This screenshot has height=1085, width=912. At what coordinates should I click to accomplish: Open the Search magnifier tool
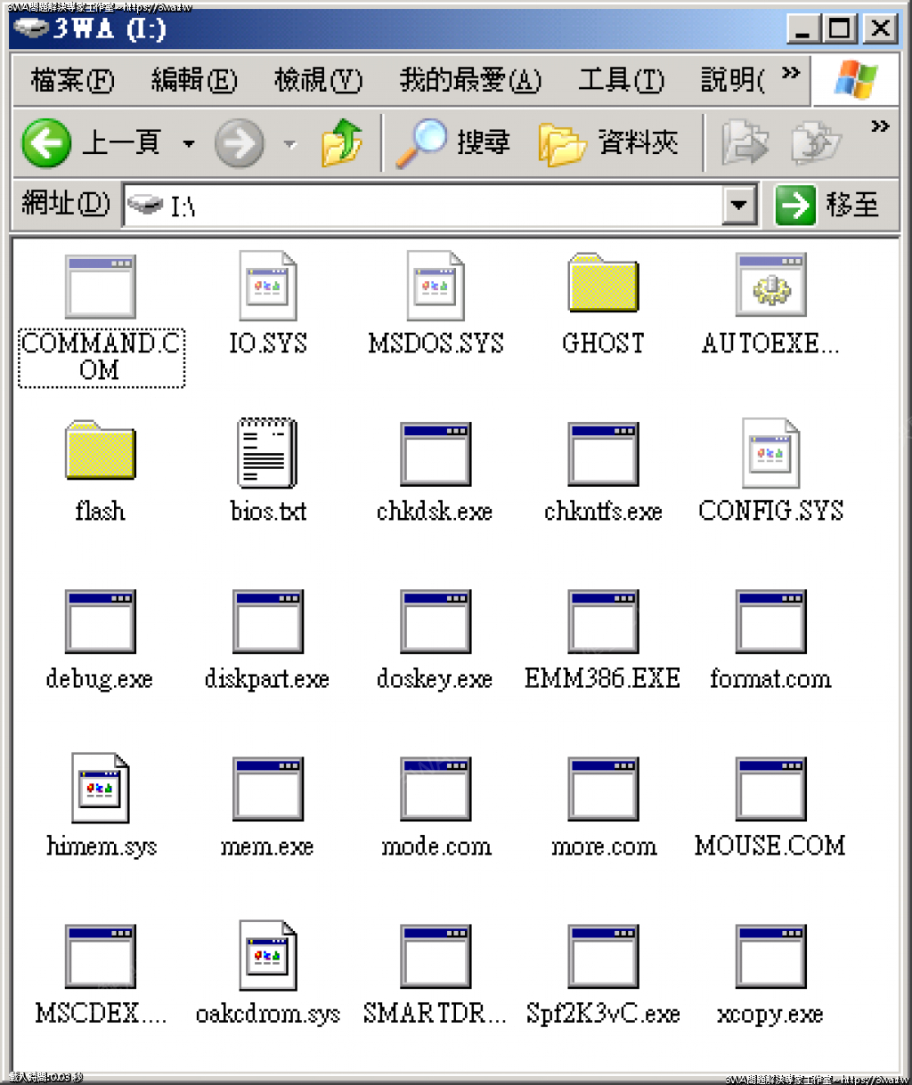(420, 142)
